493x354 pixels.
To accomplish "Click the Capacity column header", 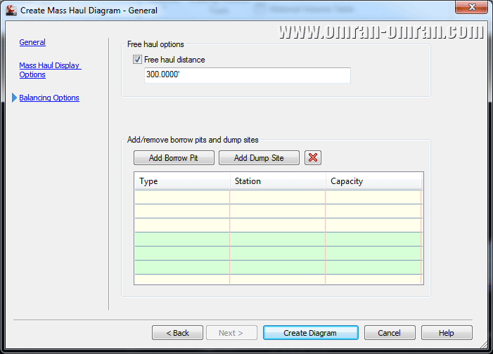I will 373,181.
